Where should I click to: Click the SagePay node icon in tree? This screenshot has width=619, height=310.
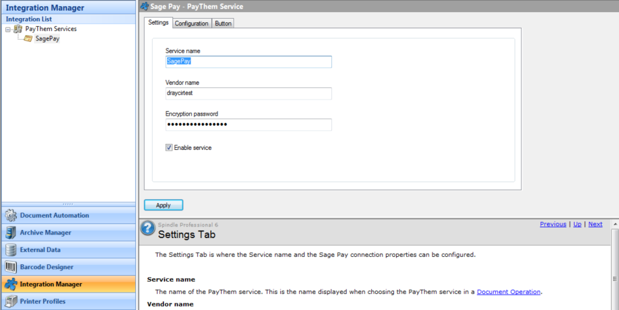click(28, 38)
